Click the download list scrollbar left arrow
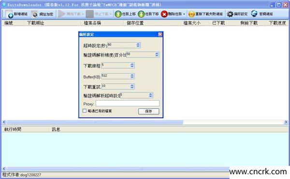Screen dimensions: 290x179 pyautogui.click(x=4, y=122)
